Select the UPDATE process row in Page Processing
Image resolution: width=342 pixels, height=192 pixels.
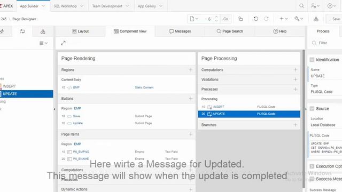click(x=249, y=114)
